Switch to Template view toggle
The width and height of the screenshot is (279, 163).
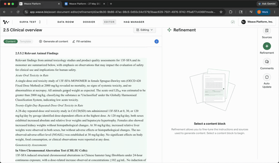coord(25,42)
